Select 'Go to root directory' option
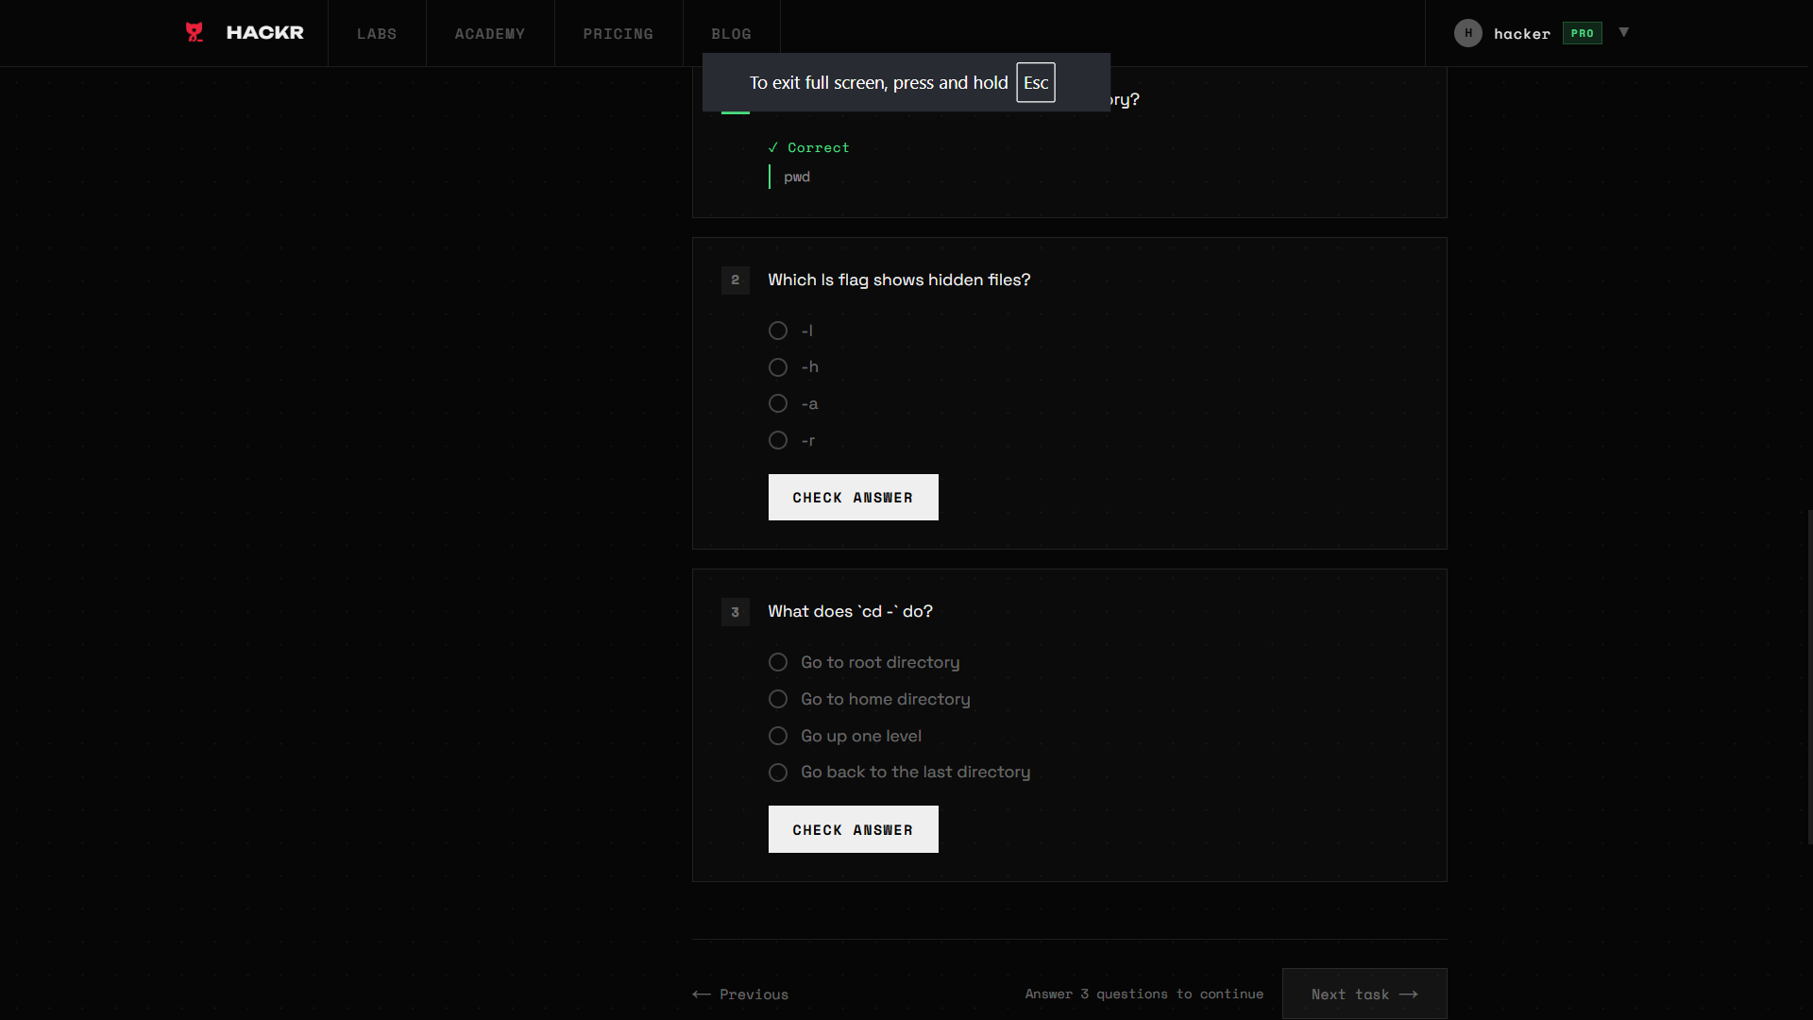This screenshot has width=1813, height=1020. point(778,662)
